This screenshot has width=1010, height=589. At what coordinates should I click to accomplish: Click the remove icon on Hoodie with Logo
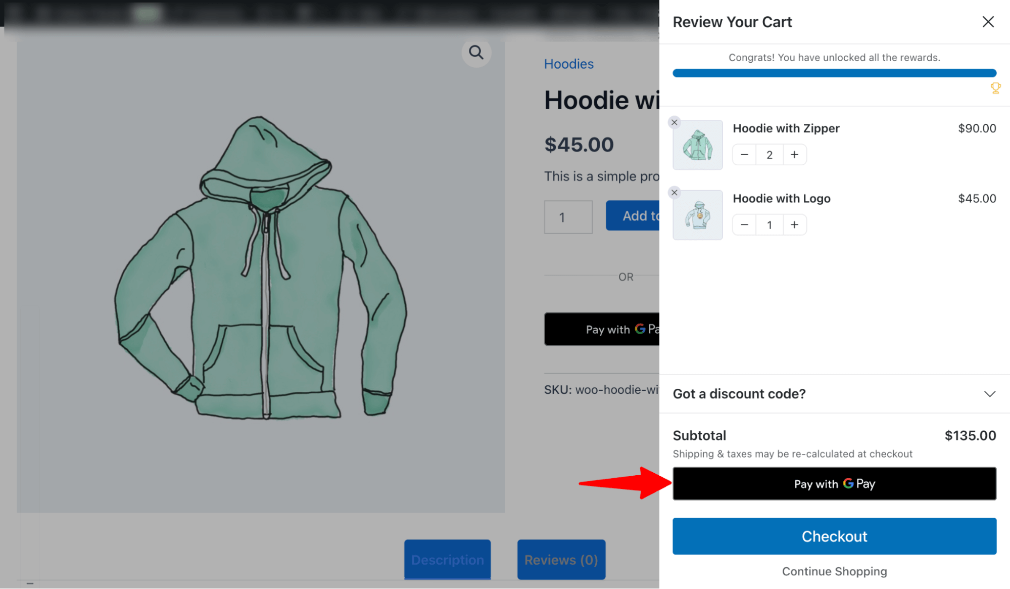[674, 193]
